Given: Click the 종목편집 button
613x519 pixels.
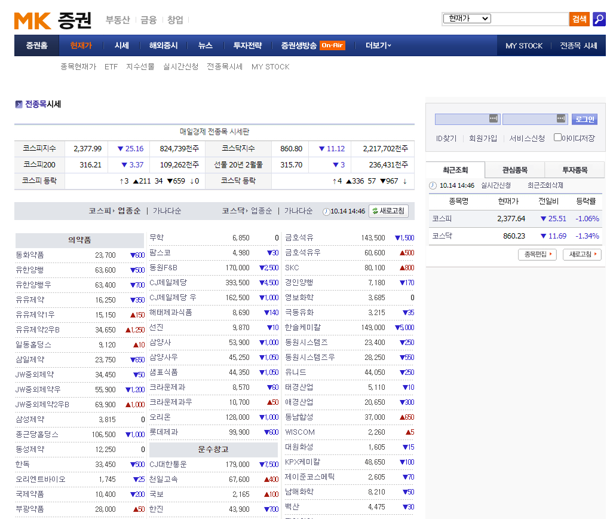Looking at the screenshot, I should (537, 255).
